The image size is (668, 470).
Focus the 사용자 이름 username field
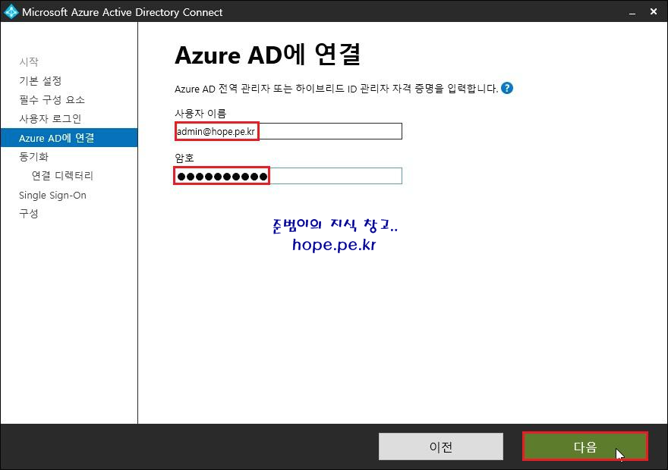[x=288, y=131]
